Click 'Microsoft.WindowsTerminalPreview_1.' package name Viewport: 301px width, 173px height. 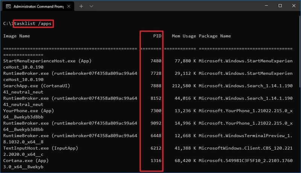point(246,135)
